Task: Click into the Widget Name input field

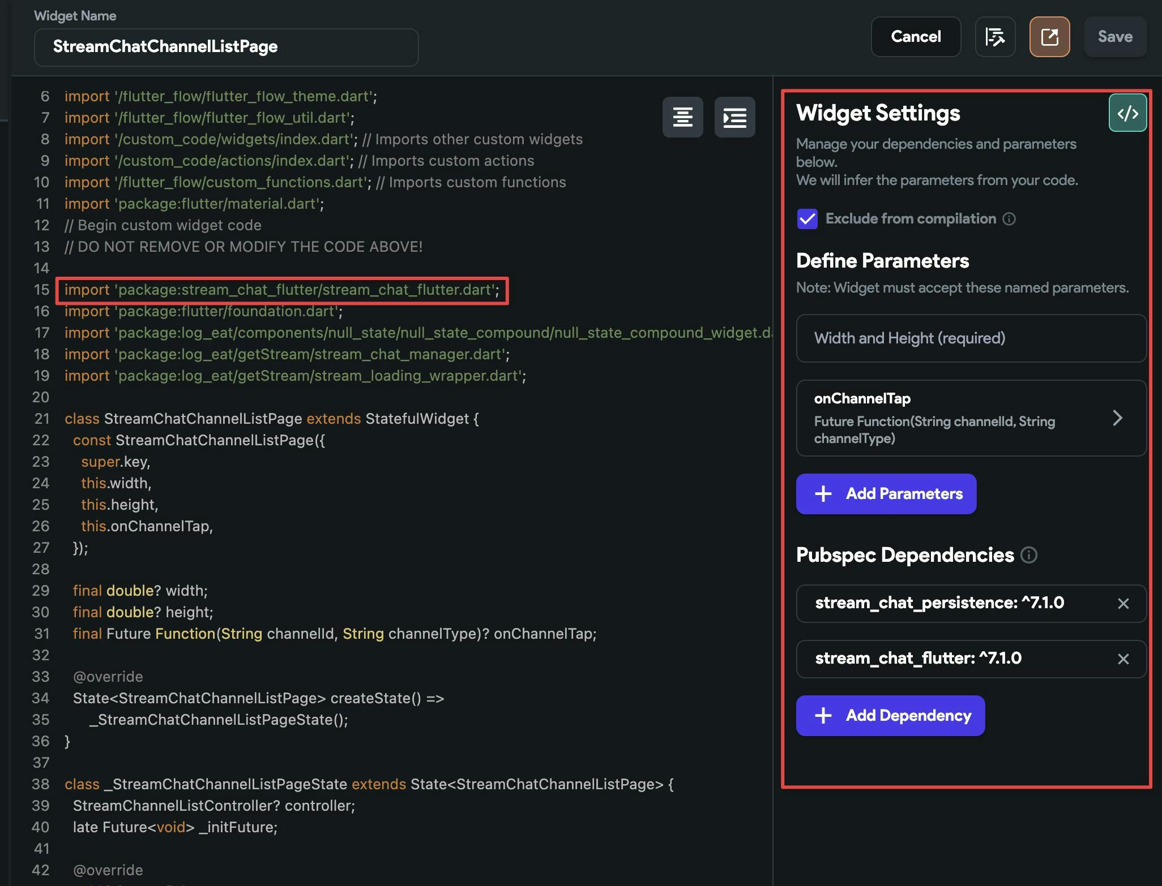Action: point(226,47)
